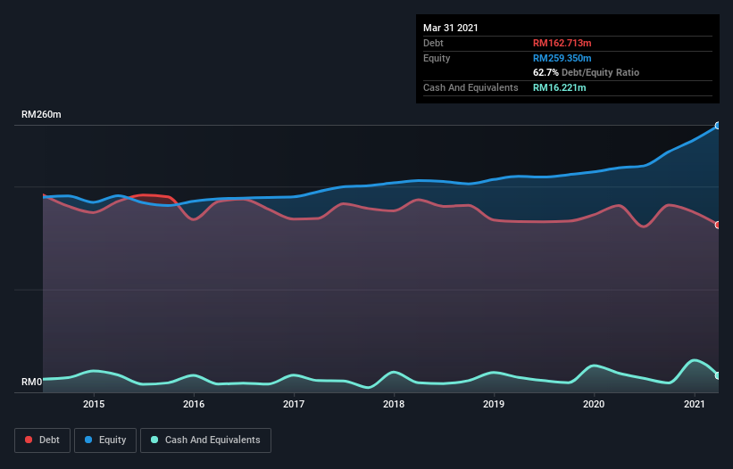Viewport: 733px width, 469px height.
Task: Toggle Cash And Equivalents legend button
Action: [x=205, y=440]
